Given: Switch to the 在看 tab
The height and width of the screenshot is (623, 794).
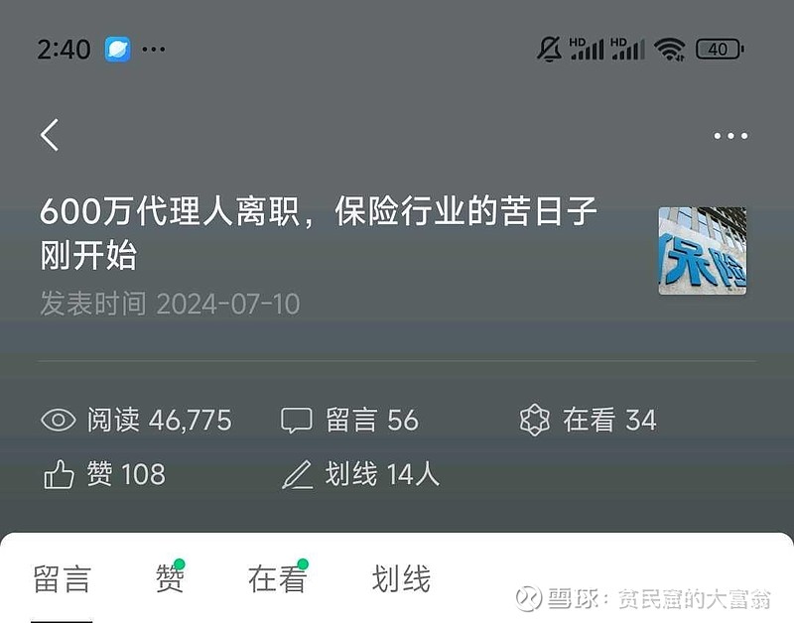Looking at the screenshot, I should tap(278, 578).
